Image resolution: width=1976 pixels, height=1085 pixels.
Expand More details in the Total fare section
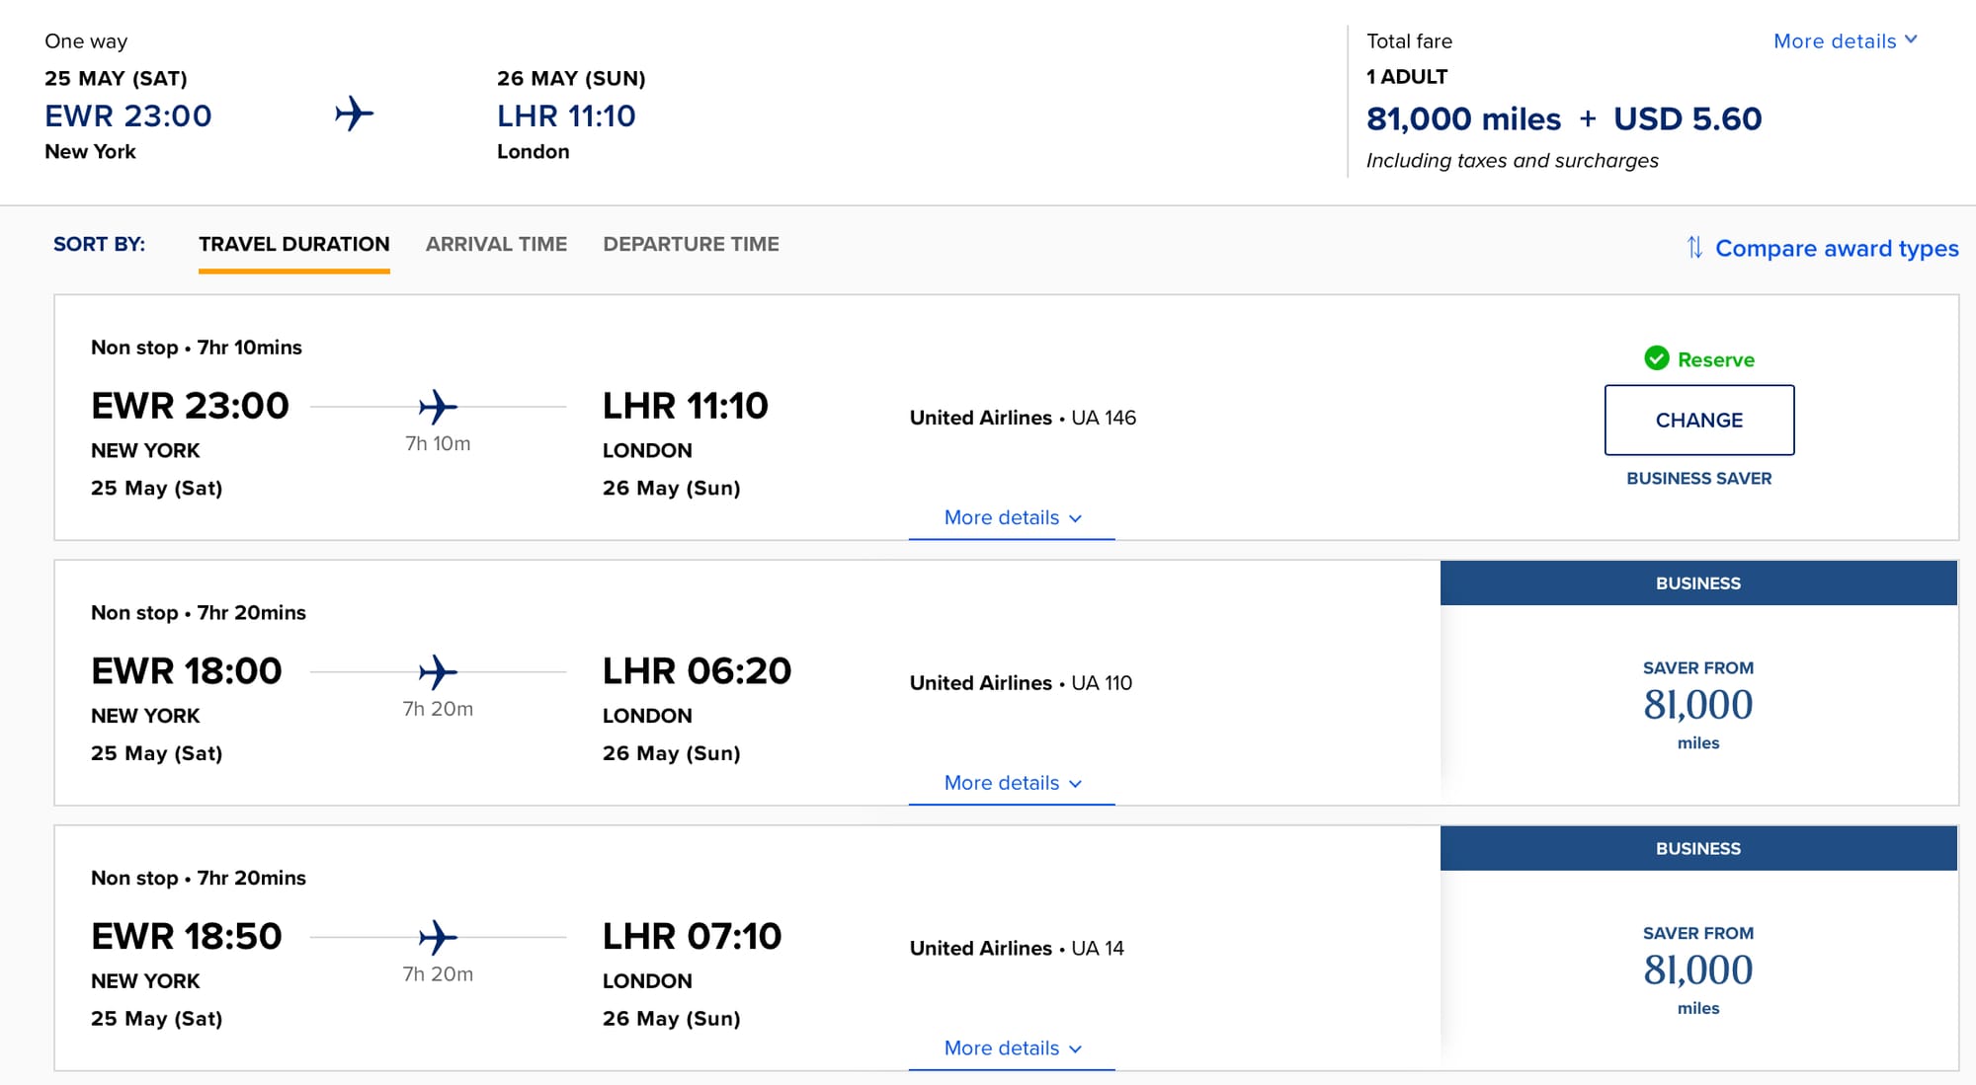coord(1845,40)
